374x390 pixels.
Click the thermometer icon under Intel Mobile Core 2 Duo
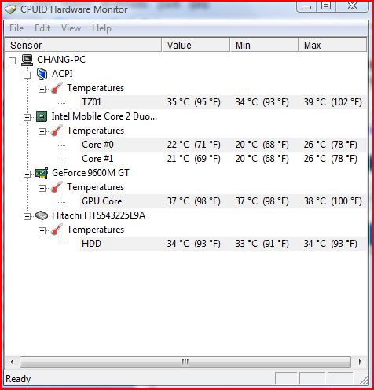(57, 131)
